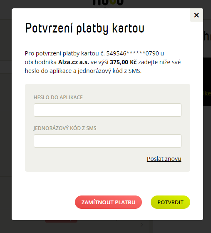Select the HESLO DO APLIKACE label
Screen dimensions: 211x233
(x=58, y=98)
